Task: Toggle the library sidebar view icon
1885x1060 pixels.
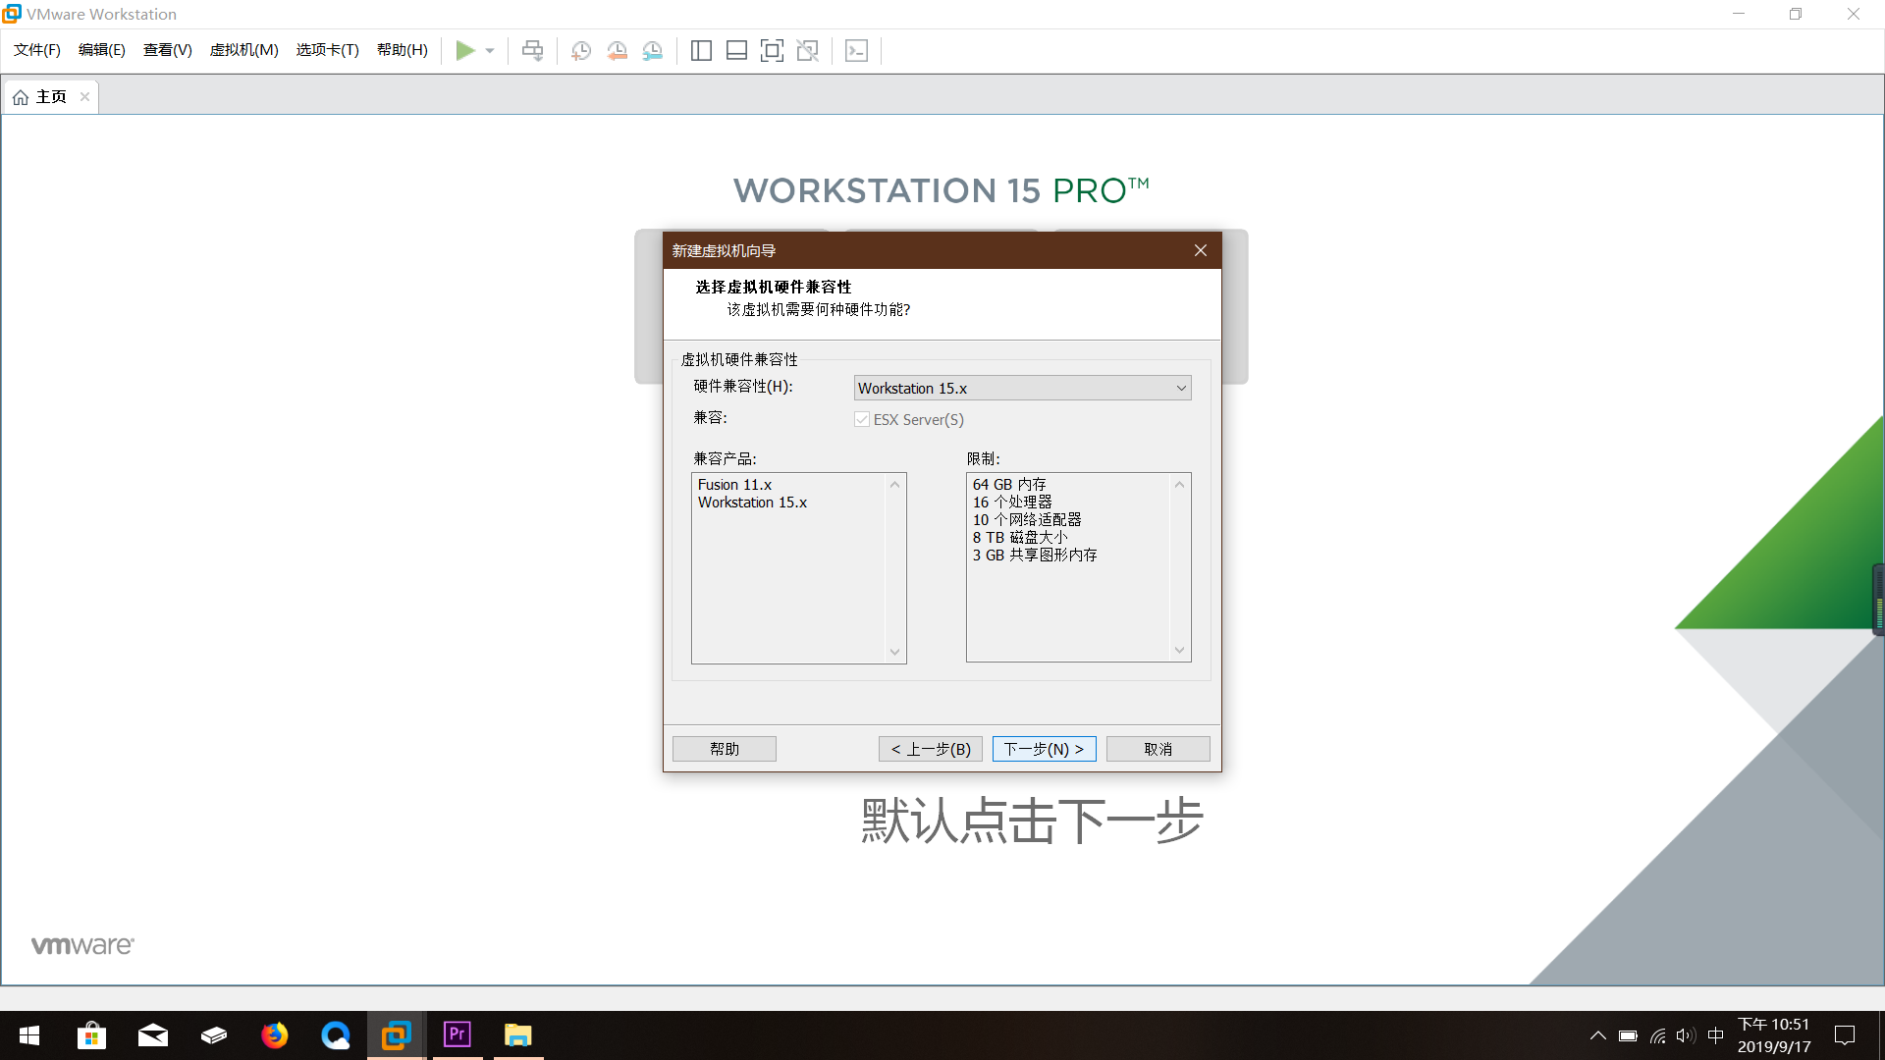Action: 701,51
